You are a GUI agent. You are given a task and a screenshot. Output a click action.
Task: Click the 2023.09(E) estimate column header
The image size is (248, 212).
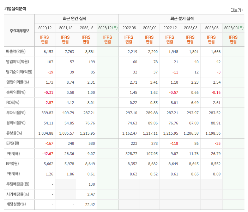pyautogui.click(x=234, y=28)
